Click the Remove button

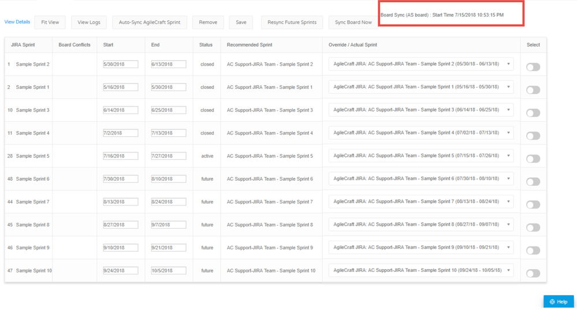click(x=208, y=22)
